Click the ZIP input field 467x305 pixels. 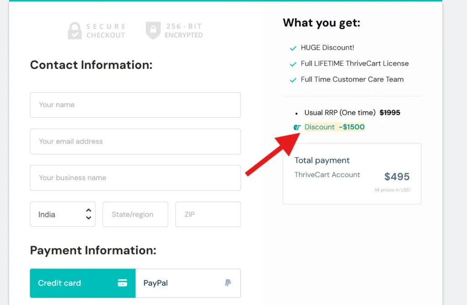tap(208, 214)
